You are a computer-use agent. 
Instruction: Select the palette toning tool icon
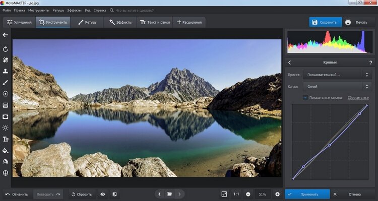coord(6,162)
